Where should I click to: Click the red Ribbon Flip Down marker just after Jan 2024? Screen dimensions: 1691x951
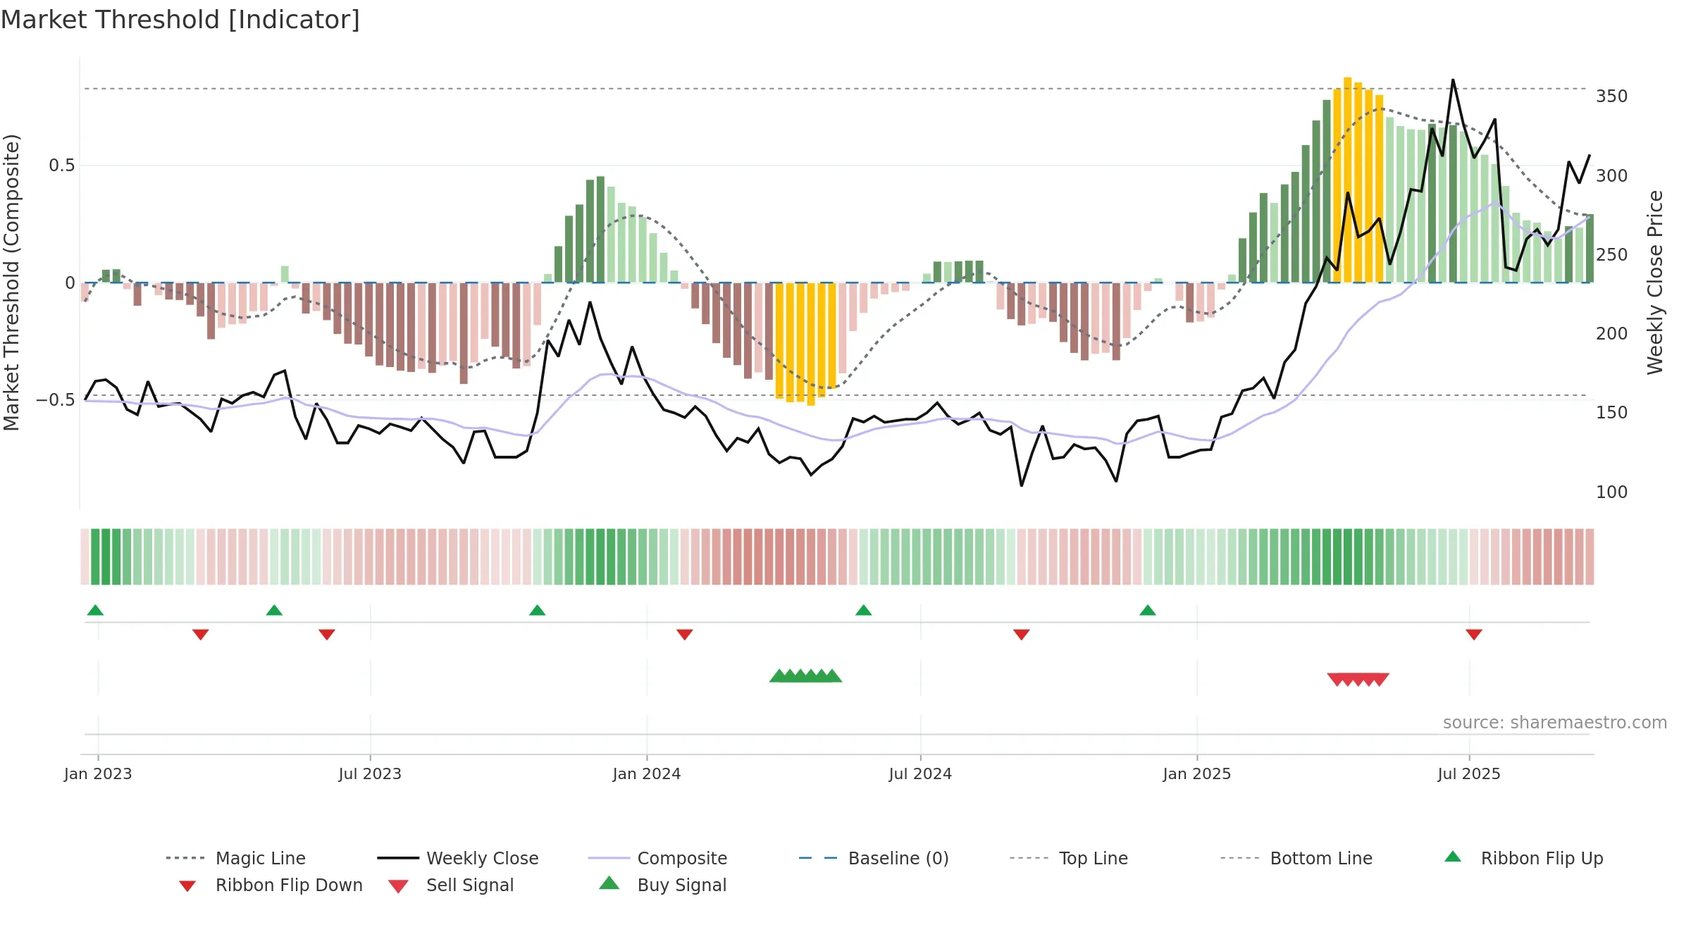pos(684,635)
